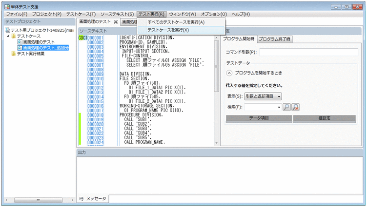The image size is (367, 207).
Task: Open the ヘルプ(H) menu
Action: click(241, 14)
